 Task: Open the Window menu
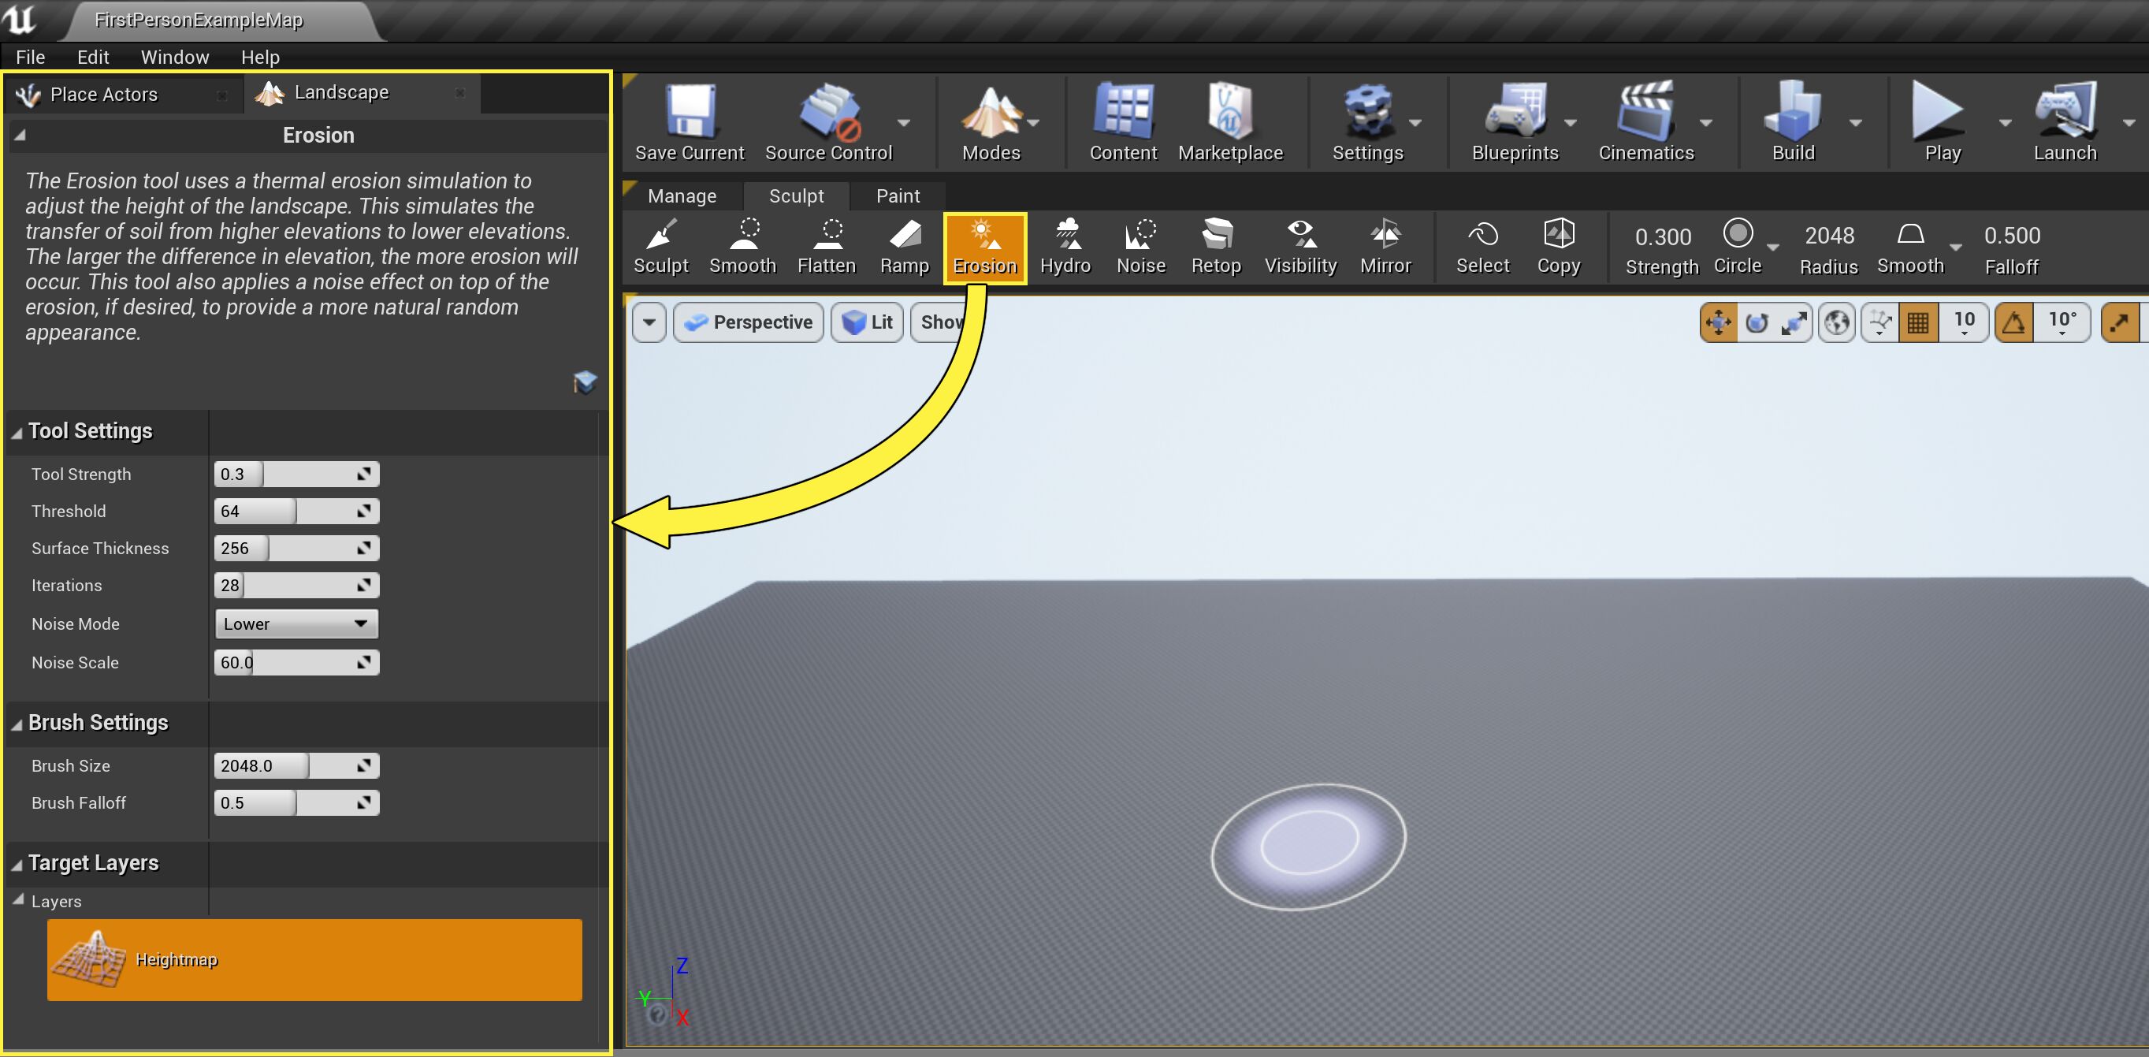pyautogui.click(x=174, y=57)
